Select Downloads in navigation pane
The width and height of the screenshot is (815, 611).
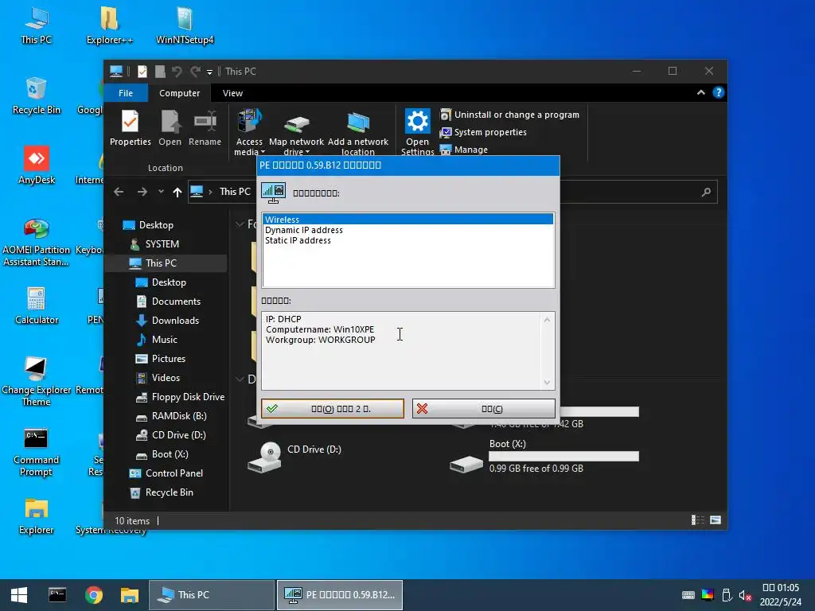coord(174,321)
